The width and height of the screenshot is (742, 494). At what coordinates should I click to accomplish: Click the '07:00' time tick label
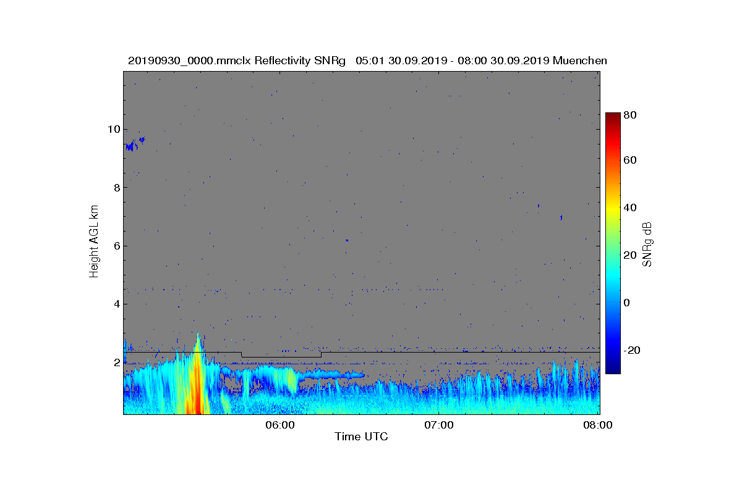(x=438, y=425)
